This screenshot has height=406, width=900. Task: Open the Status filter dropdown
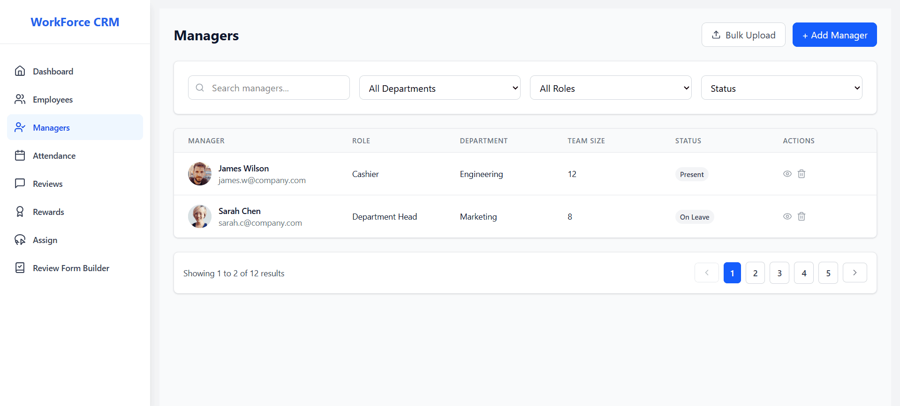pos(781,88)
